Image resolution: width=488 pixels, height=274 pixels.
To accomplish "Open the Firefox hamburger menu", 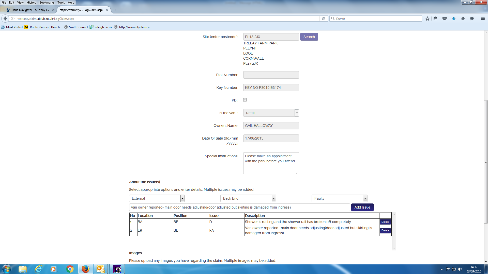I will click(482, 19).
